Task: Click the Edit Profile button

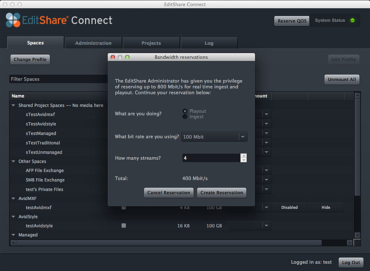Action: [x=344, y=59]
